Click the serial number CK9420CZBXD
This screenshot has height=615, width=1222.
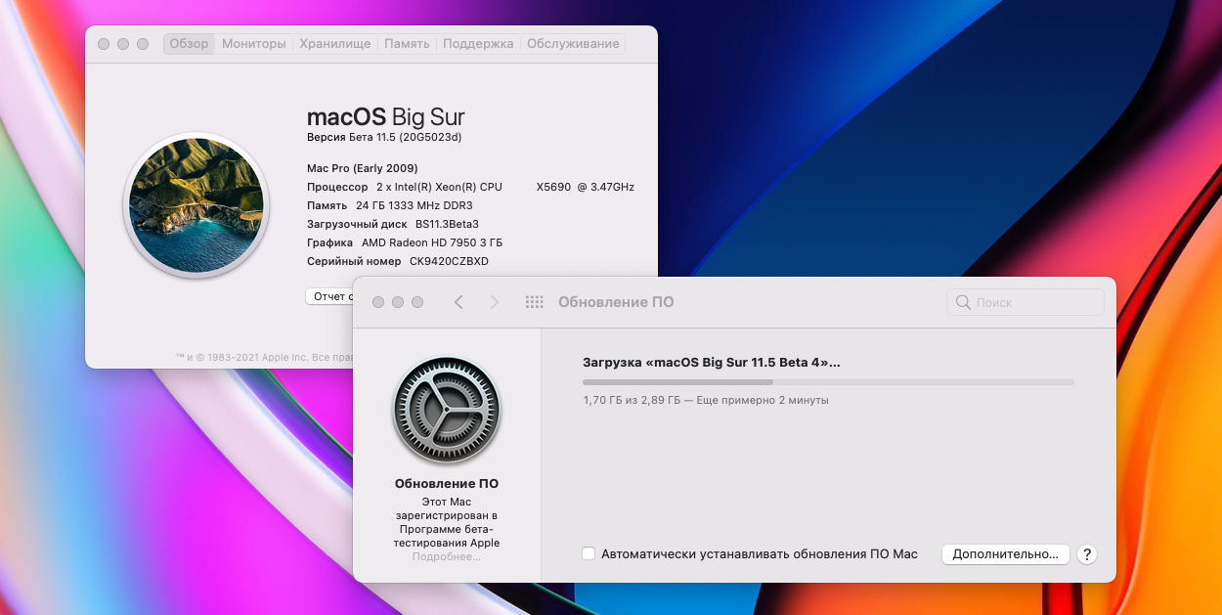(449, 261)
